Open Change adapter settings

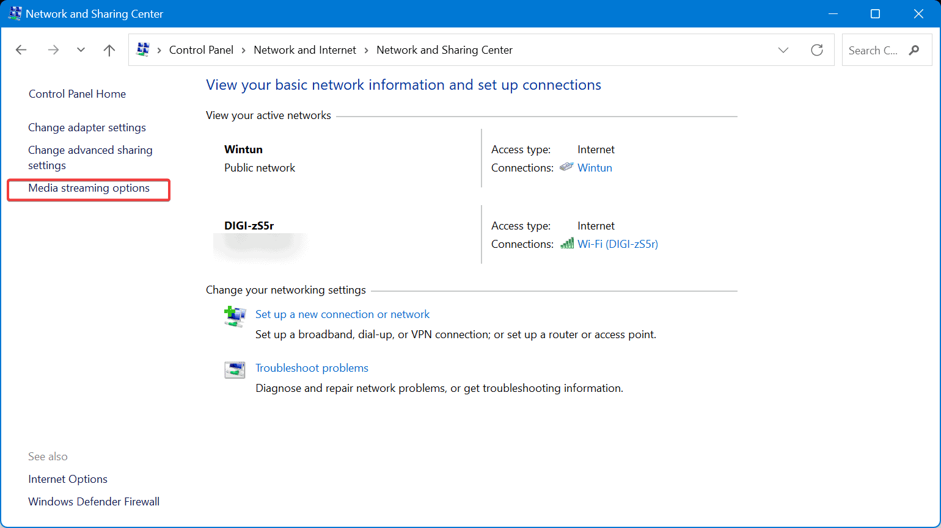(x=87, y=128)
